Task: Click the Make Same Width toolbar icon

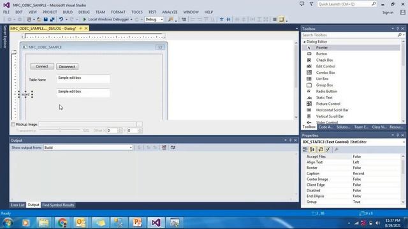Action: pos(252,20)
